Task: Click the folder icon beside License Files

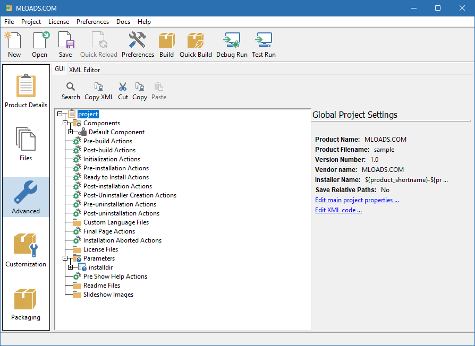Action: pos(77,249)
